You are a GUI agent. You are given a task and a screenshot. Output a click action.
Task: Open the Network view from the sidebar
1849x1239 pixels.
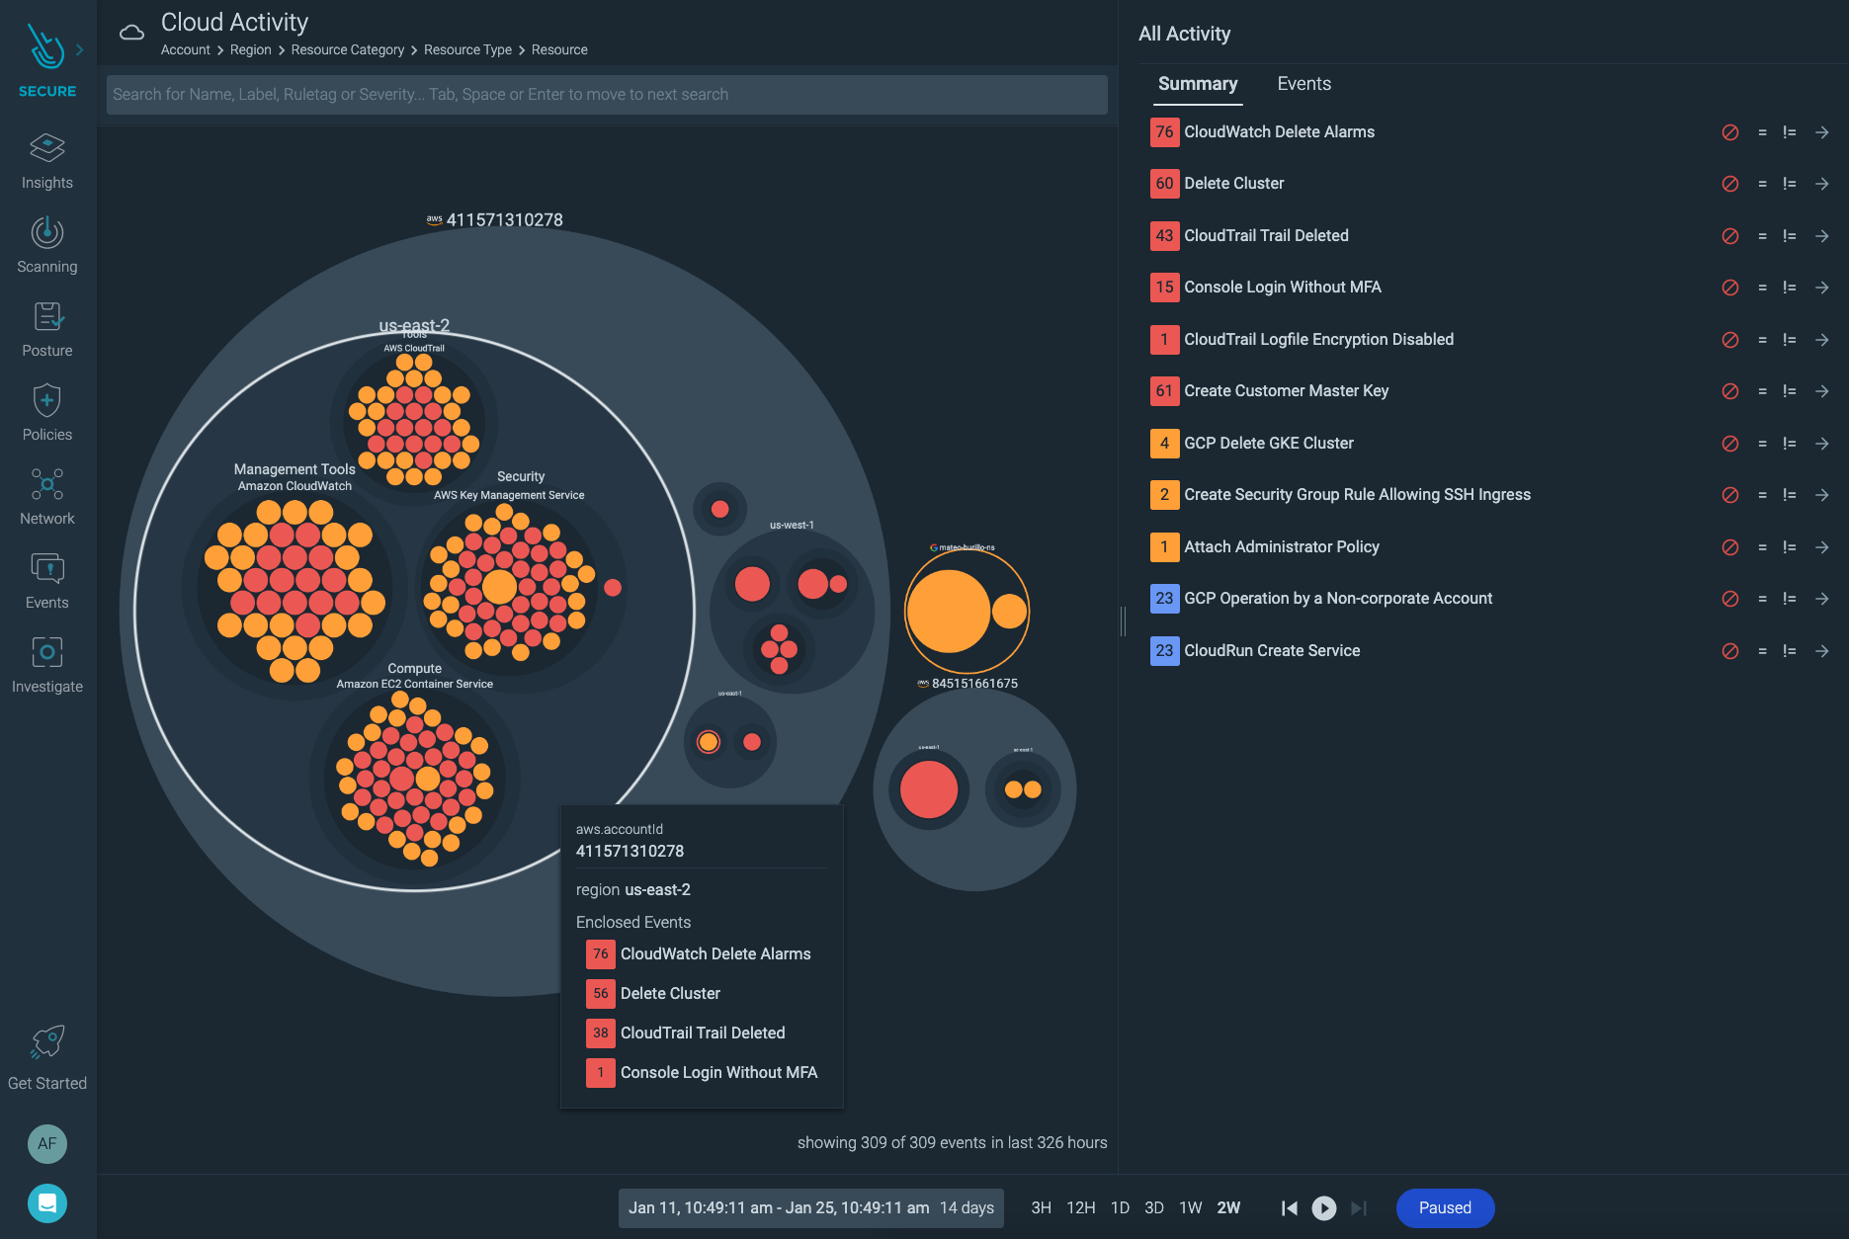click(46, 494)
